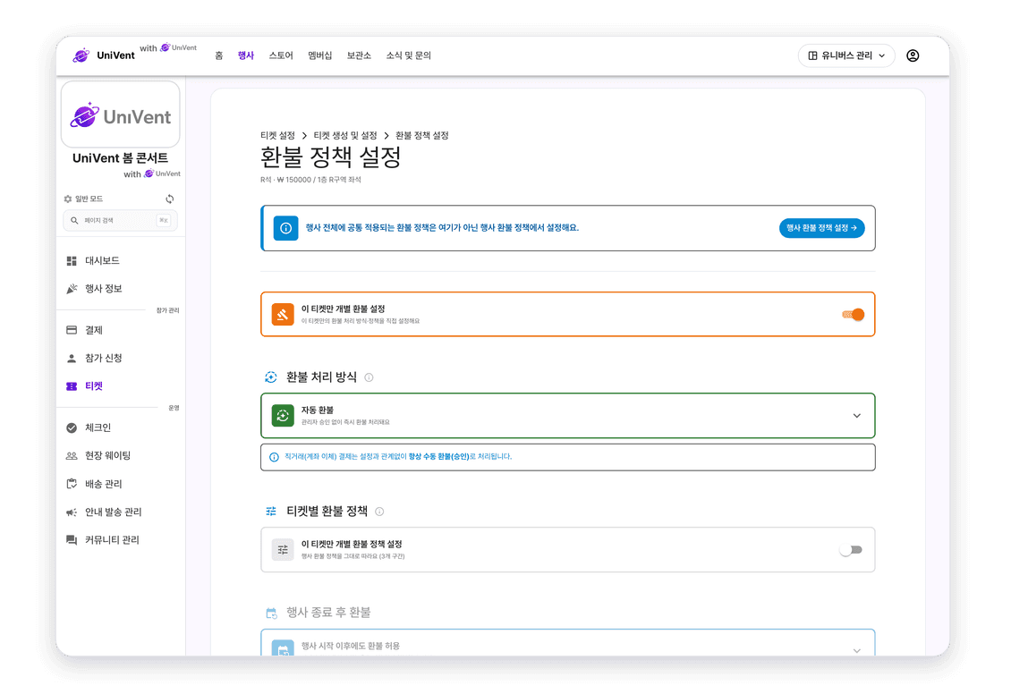Click the 행사 정보 party icon
Image resolution: width=1011 pixels, height=694 pixels.
pyautogui.click(x=72, y=289)
